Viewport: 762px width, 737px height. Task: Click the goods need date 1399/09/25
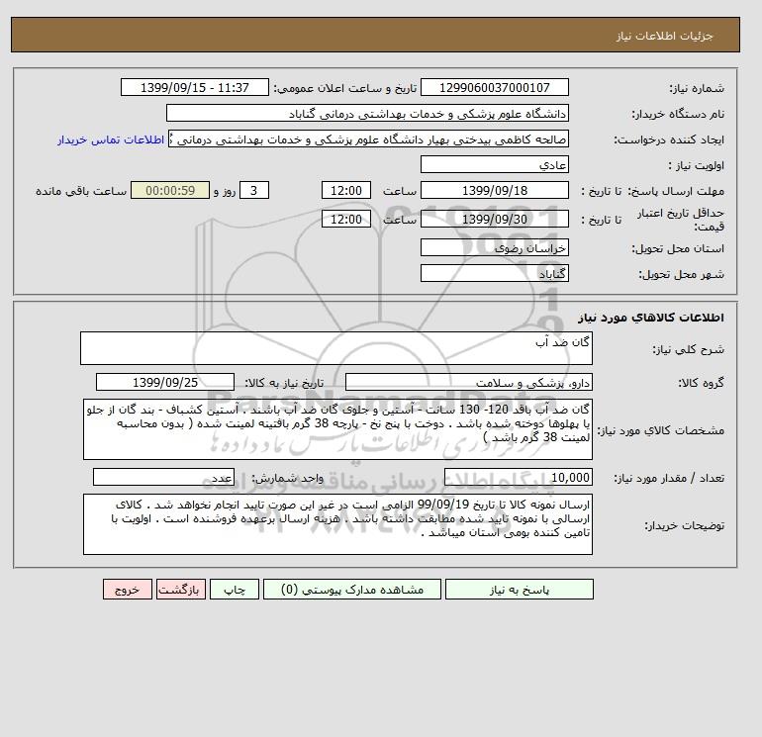tap(165, 382)
